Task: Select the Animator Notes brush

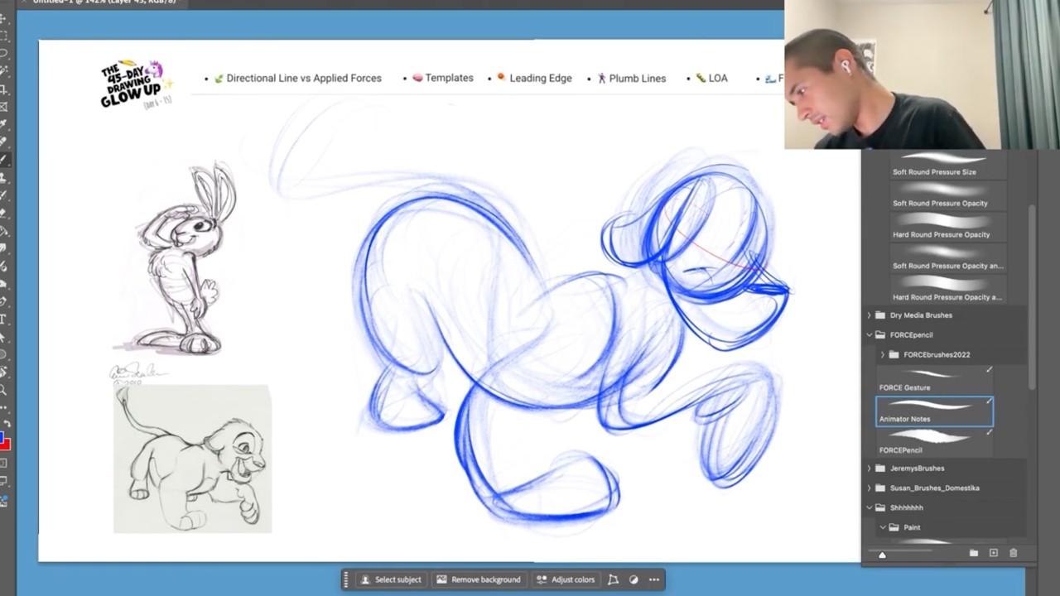Action: [934, 411]
